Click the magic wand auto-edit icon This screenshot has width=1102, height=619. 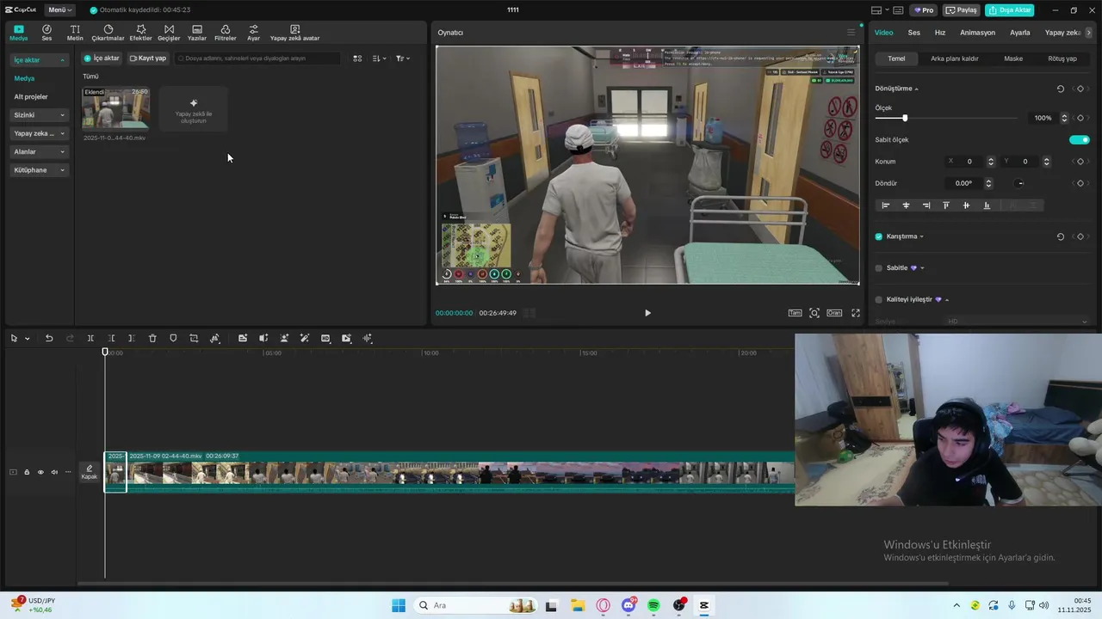click(x=305, y=339)
